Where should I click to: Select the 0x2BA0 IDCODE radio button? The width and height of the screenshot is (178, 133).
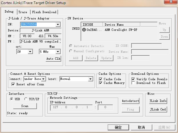84,30
